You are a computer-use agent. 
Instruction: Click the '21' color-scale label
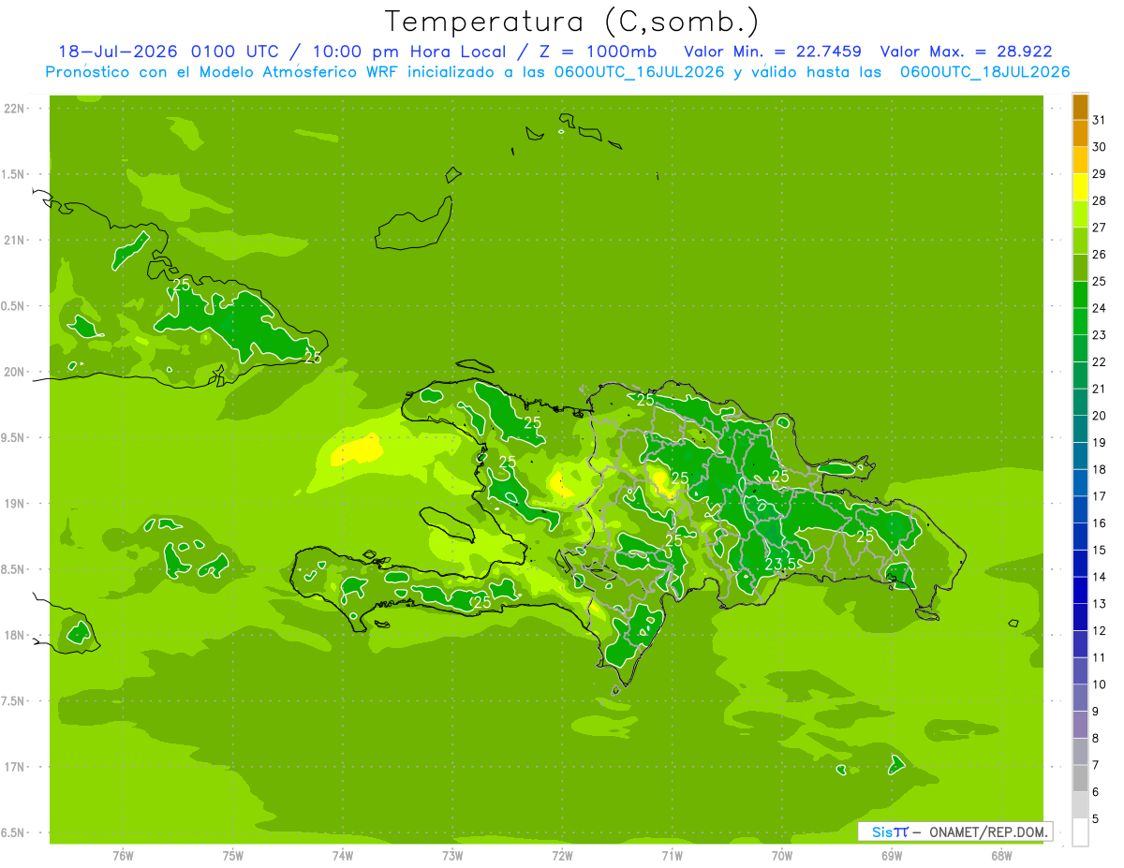point(1099,389)
